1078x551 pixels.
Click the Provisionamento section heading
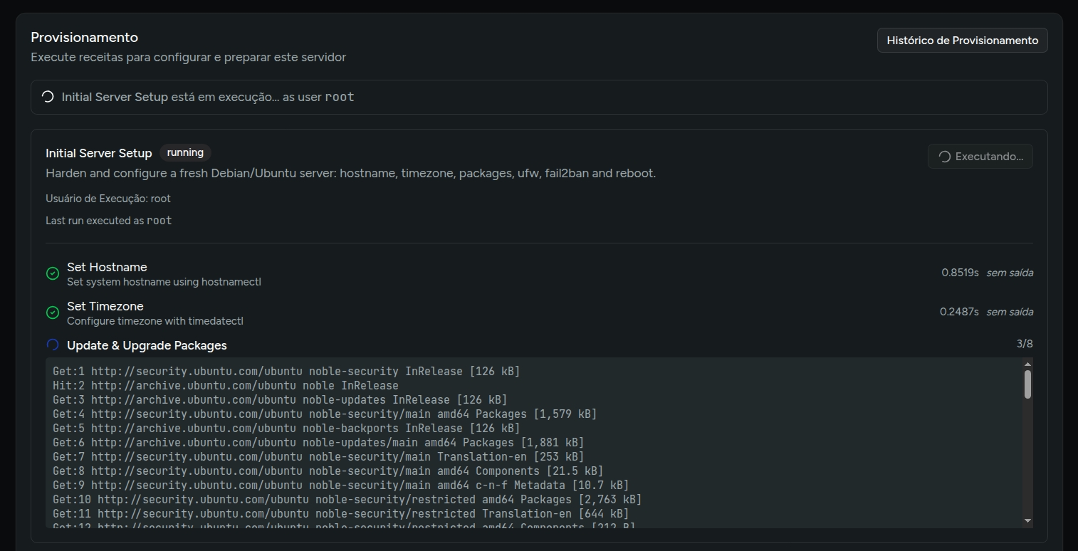click(x=84, y=38)
